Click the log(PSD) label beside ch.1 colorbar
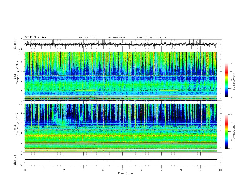 point(234,81)
